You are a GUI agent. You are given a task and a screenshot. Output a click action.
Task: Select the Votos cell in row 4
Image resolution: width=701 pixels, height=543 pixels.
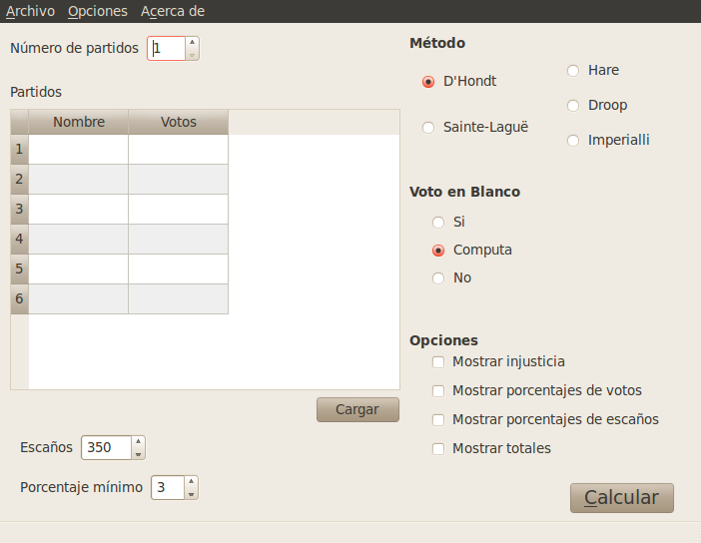click(x=179, y=240)
